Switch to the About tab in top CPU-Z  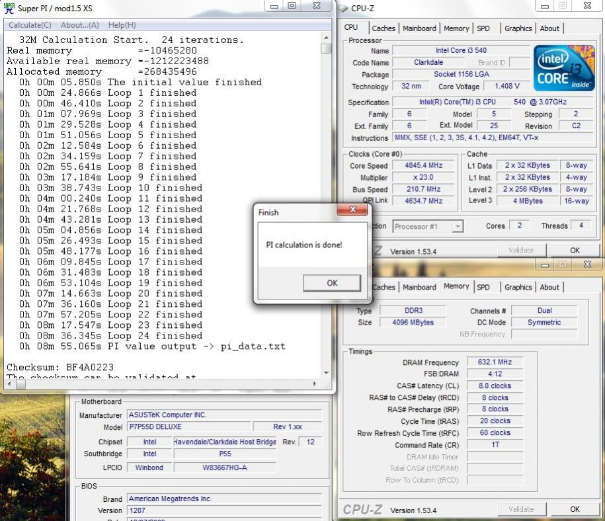click(x=549, y=28)
